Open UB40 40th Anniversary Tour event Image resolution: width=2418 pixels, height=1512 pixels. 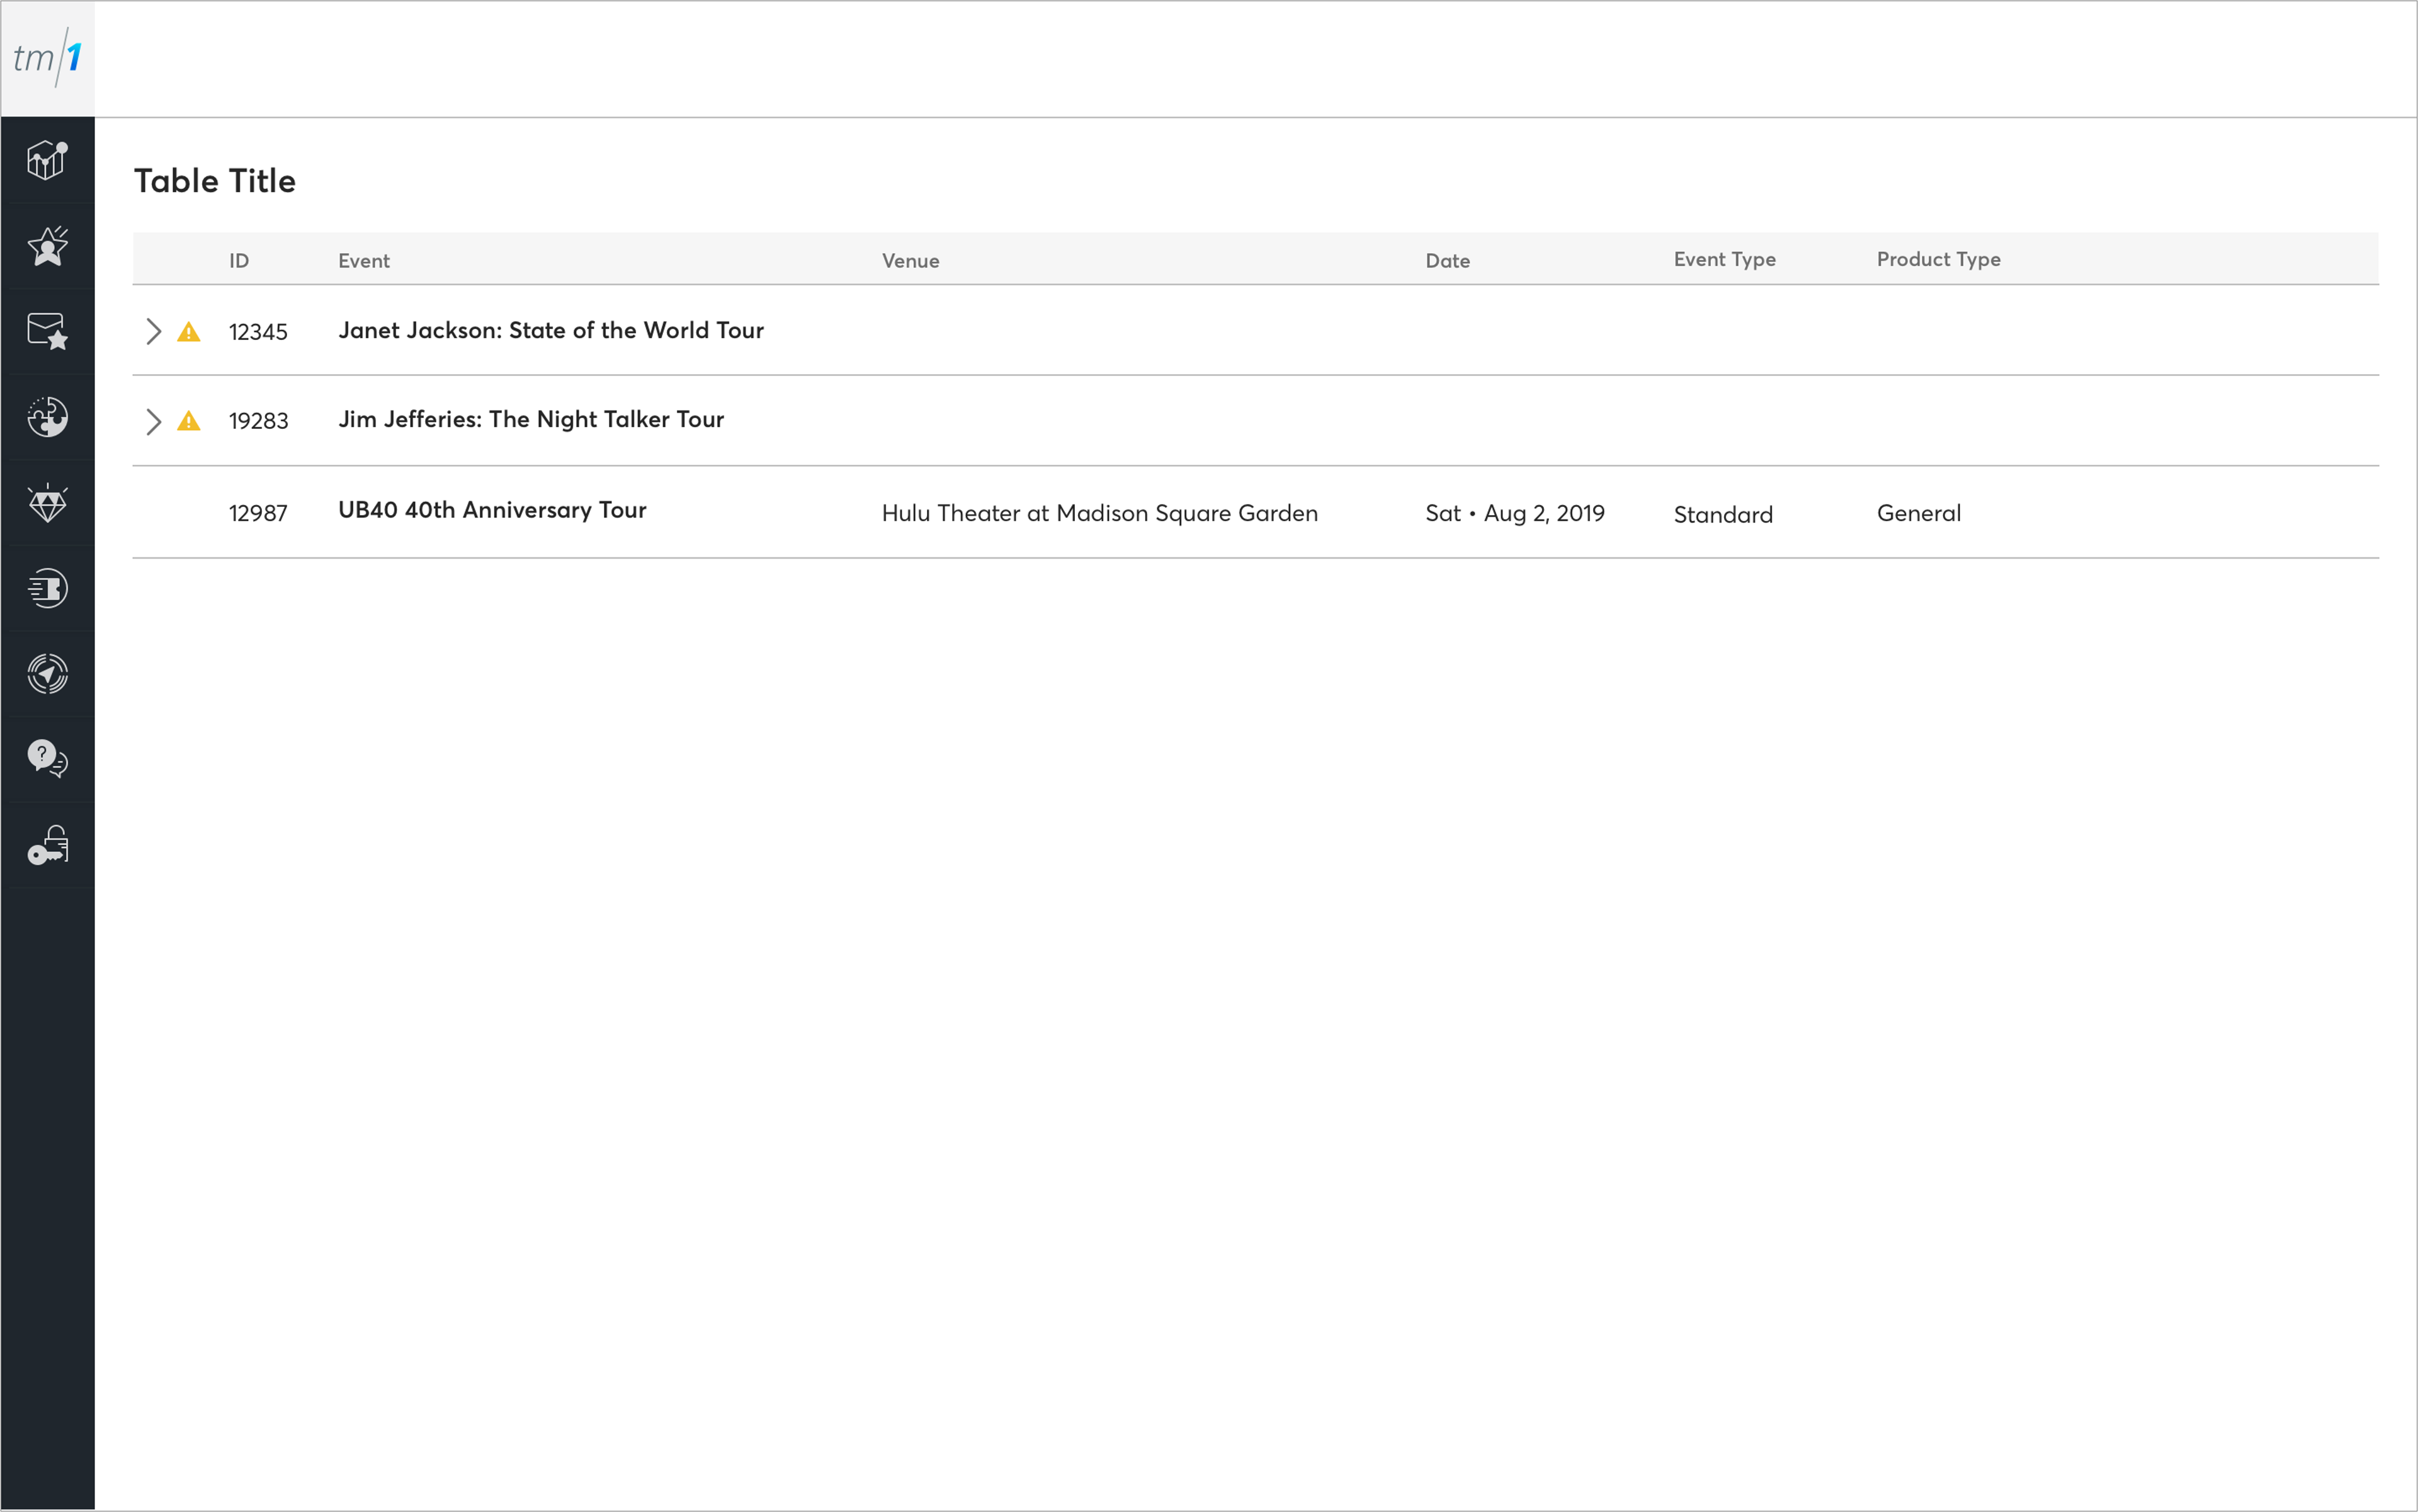[492, 510]
